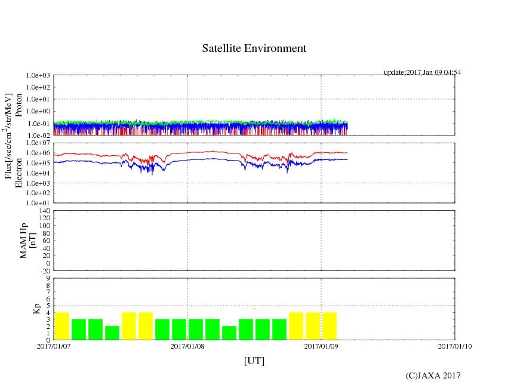Click the update timestamp text

tap(422, 72)
